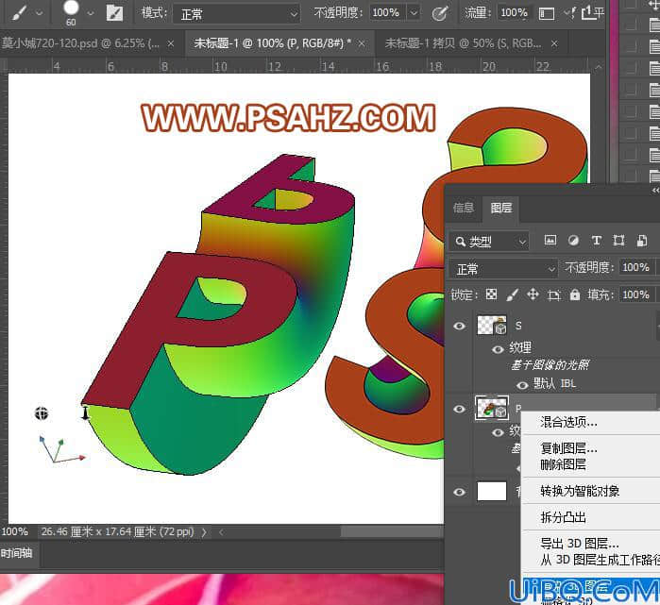Click the 不透明度 100% field in options bar
The image size is (660, 605).
387,12
